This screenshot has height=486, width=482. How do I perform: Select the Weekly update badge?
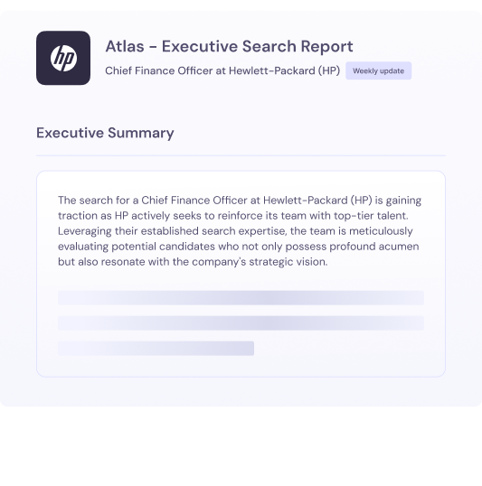[378, 70]
